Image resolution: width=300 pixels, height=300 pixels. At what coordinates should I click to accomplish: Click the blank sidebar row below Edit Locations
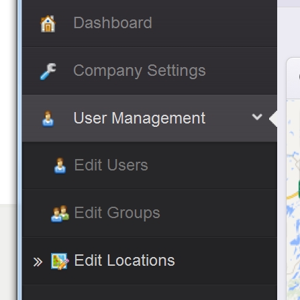click(x=150, y=293)
